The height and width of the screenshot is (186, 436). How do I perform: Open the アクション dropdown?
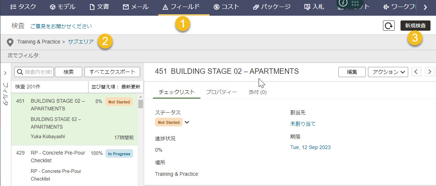coord(388,72)
